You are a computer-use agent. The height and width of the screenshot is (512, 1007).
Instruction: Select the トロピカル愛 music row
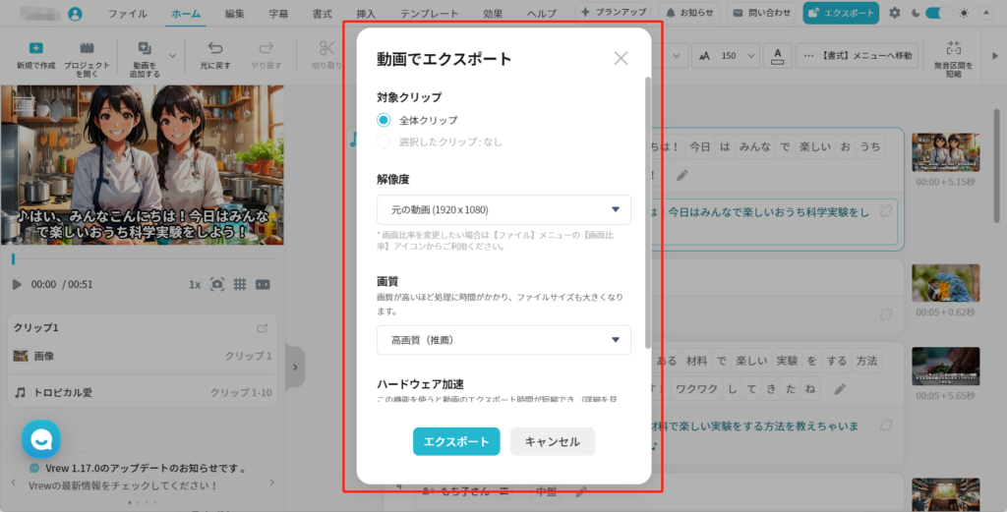click(143, 392)
